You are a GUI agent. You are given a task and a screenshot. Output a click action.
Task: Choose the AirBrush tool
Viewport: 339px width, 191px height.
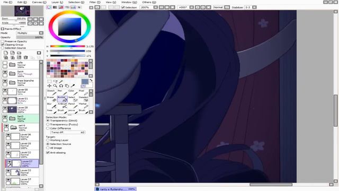[x=63, y=105]
